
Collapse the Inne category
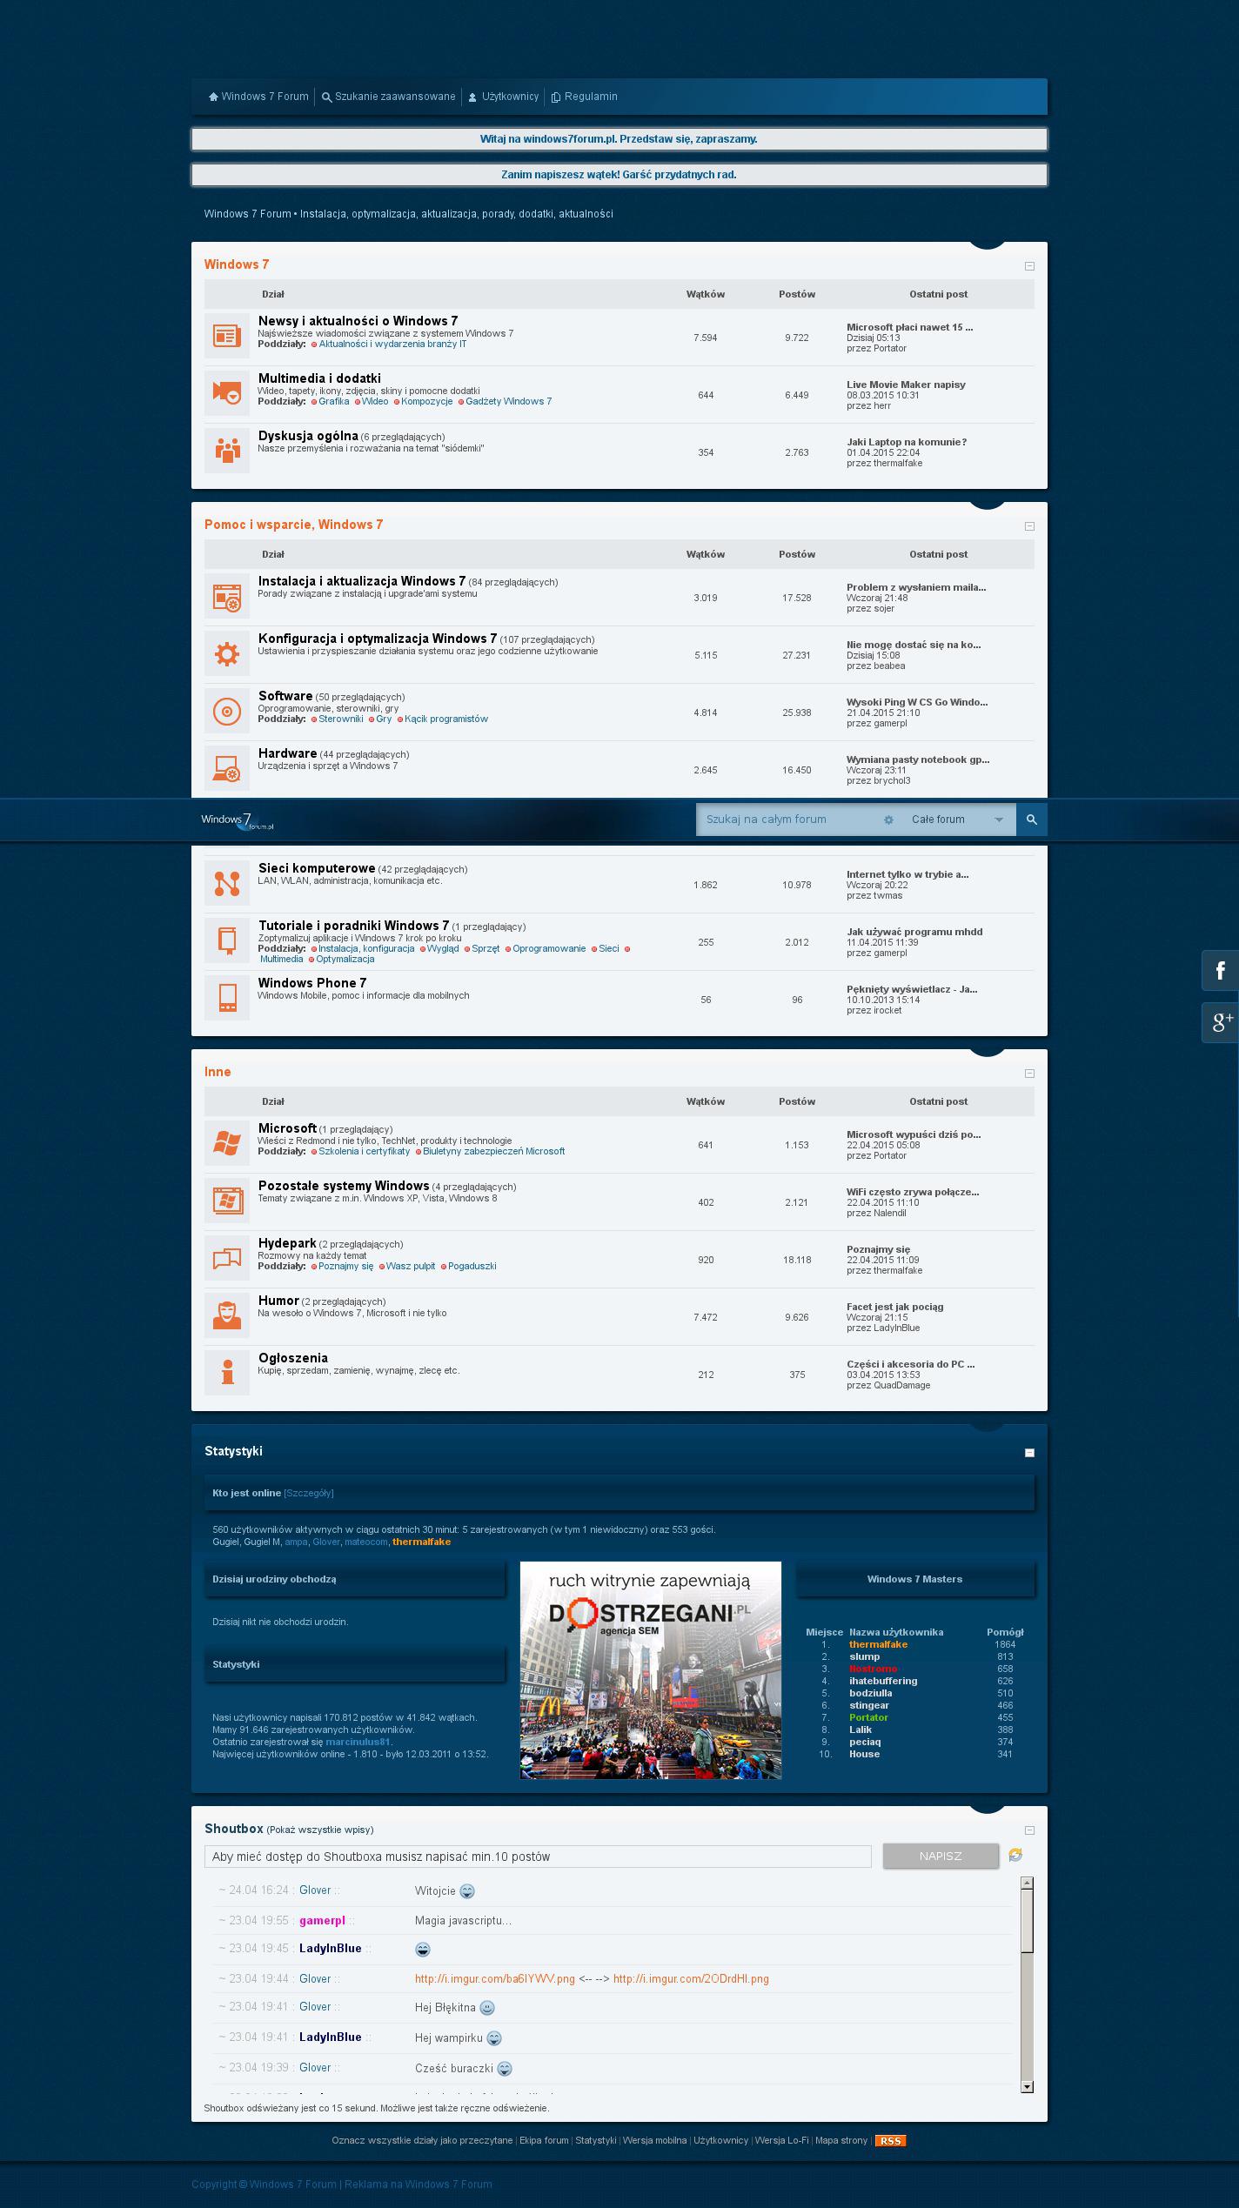[x=1029, y=1074]
